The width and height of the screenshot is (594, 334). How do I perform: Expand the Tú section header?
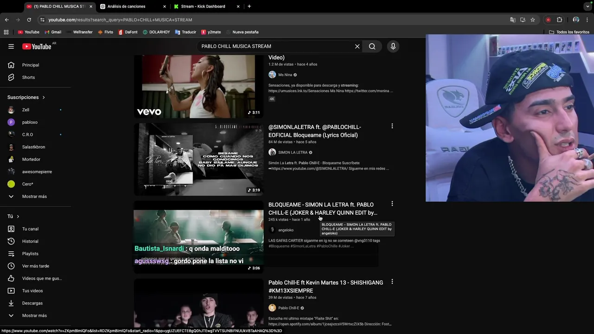[x=13, y=217]
